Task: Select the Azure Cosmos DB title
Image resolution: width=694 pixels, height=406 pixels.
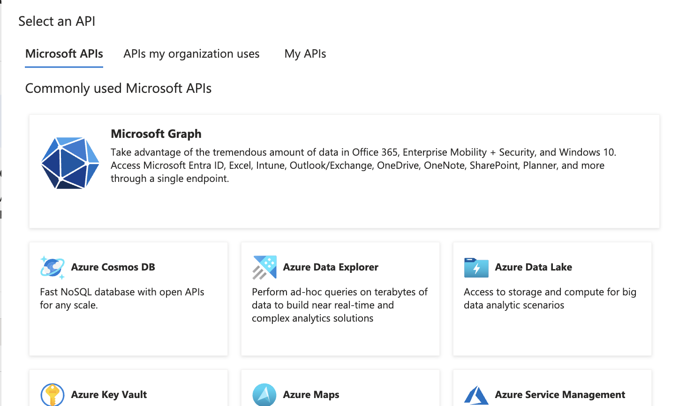Action: point(113,267)
